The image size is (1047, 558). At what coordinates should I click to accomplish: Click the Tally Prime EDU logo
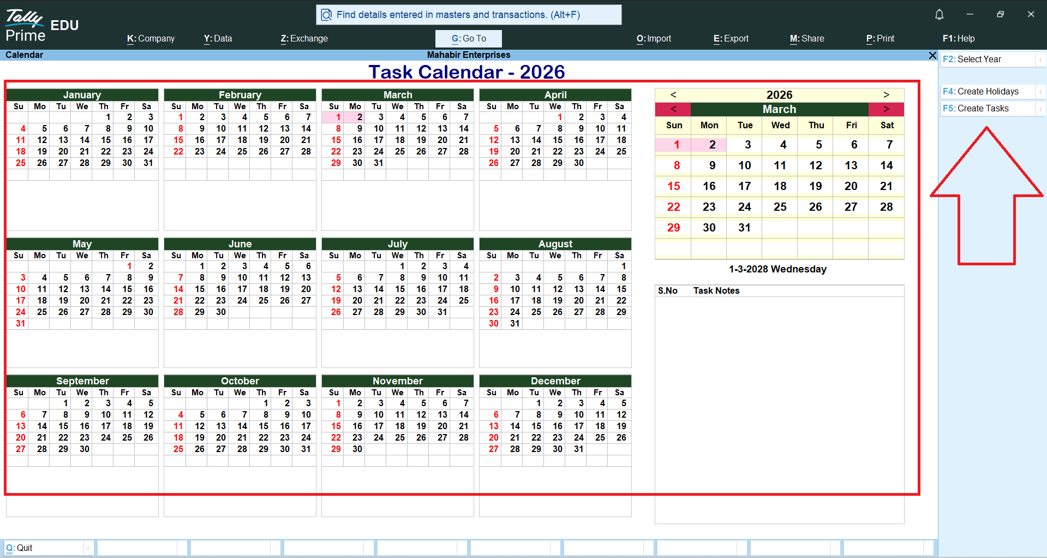(x=42, y=26)
